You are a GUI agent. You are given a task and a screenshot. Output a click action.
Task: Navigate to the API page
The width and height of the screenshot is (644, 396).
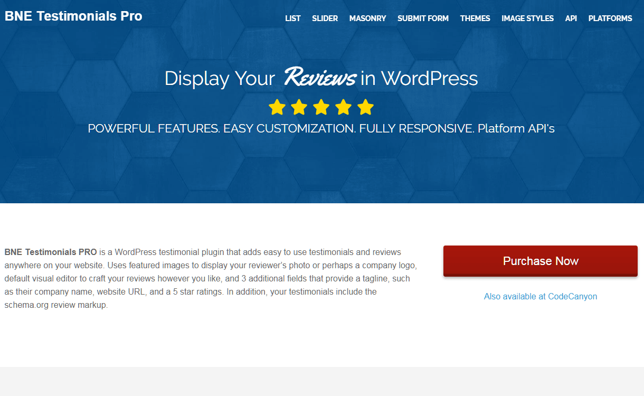tap(571, 18)
